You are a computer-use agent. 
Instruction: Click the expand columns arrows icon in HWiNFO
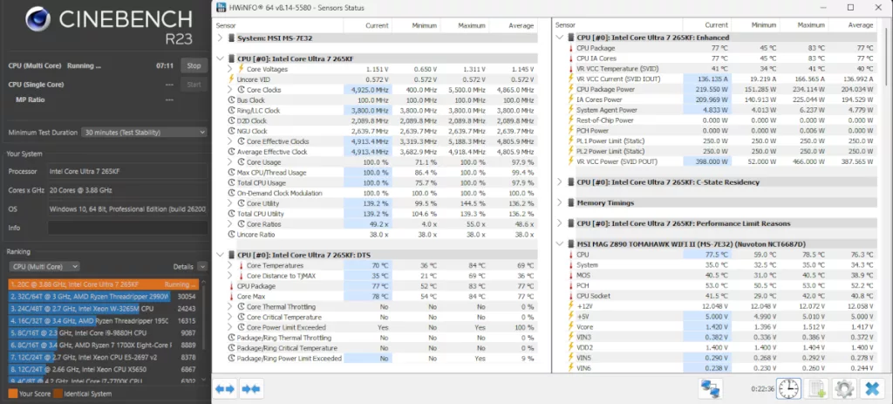tap(224, 388)
